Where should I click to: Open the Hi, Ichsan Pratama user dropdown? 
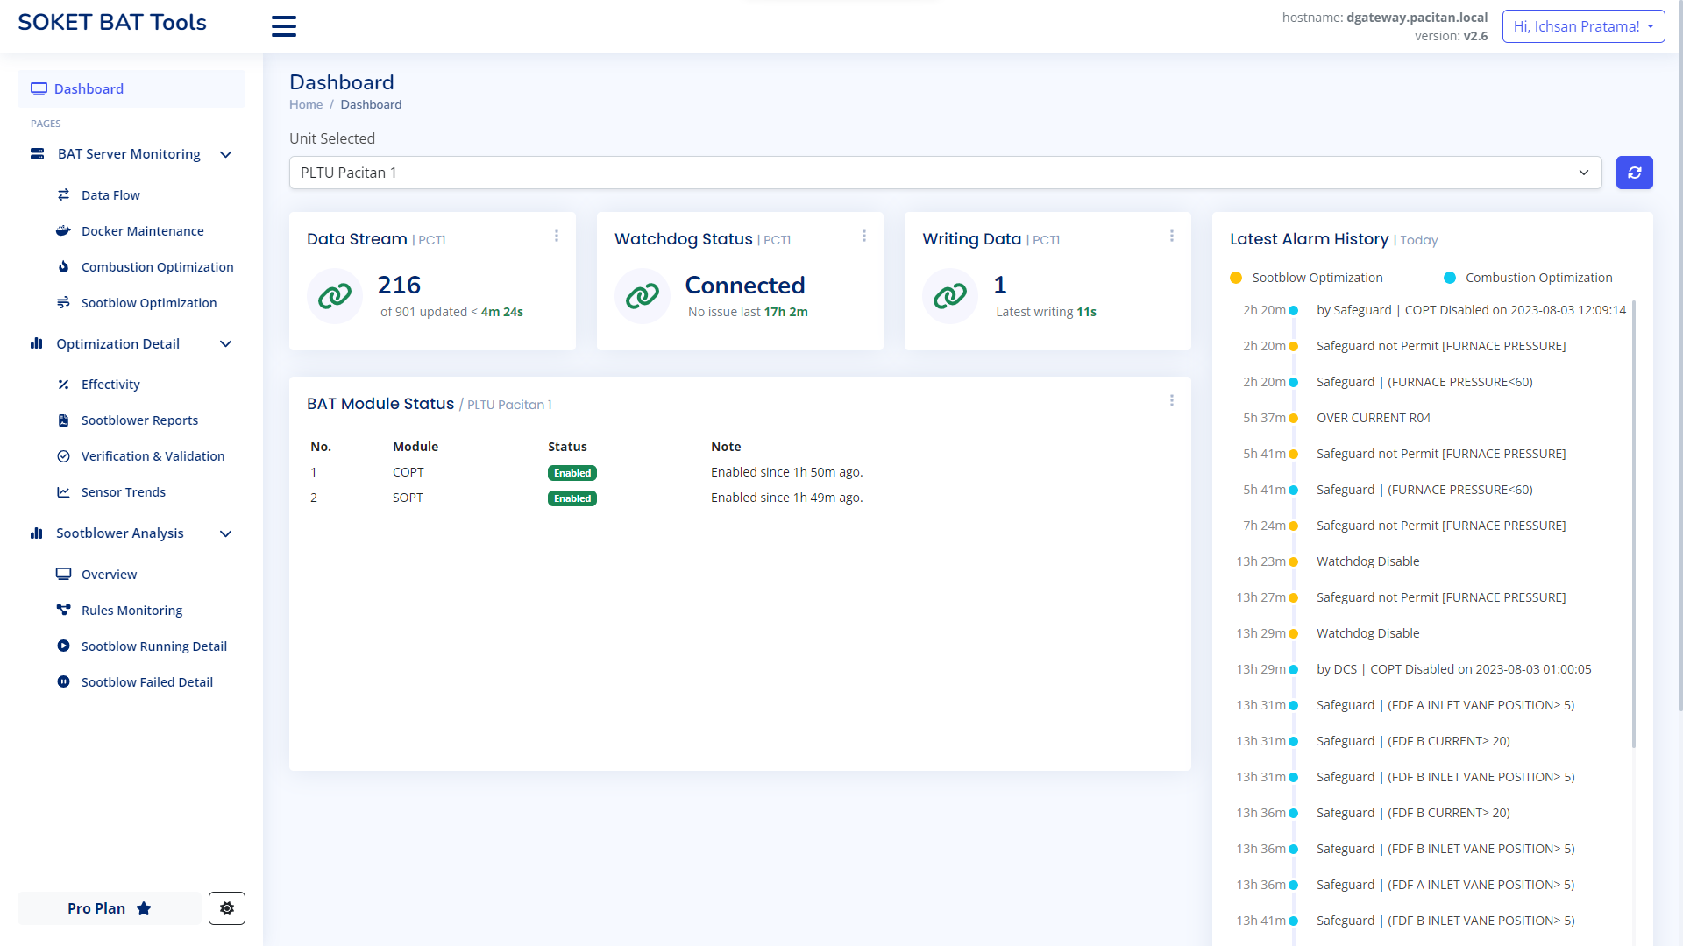[1583, 26]
